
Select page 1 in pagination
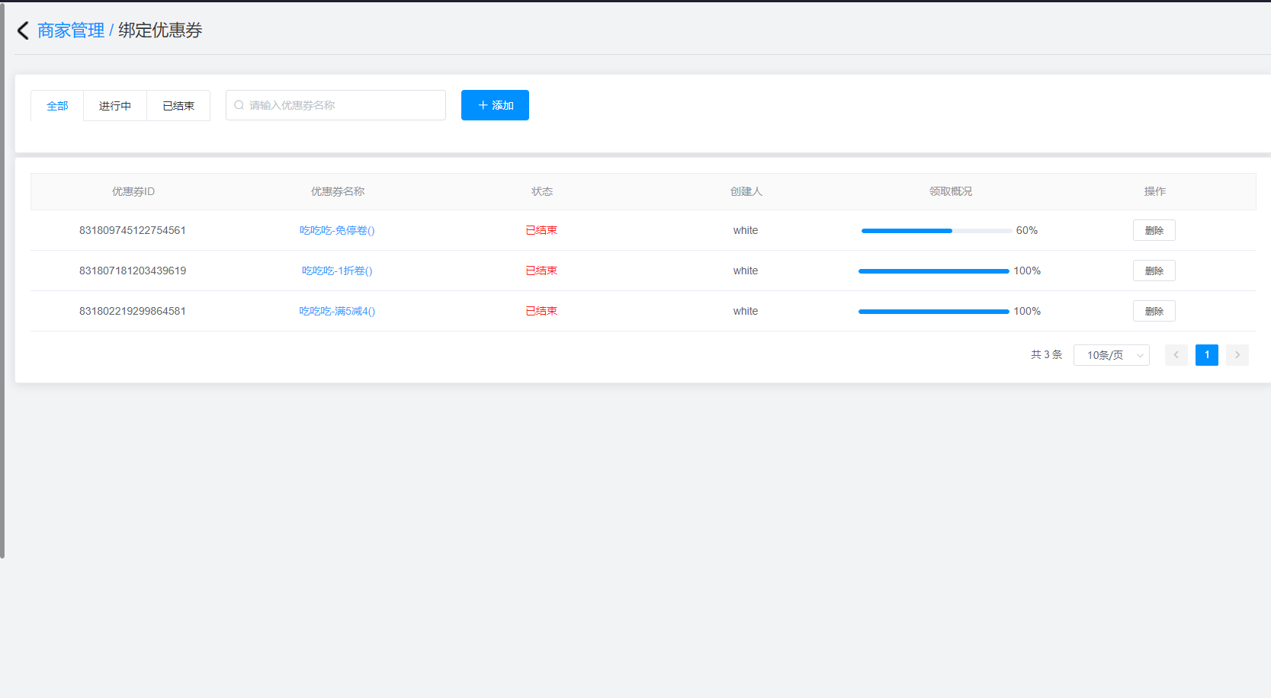point(1206,355)
